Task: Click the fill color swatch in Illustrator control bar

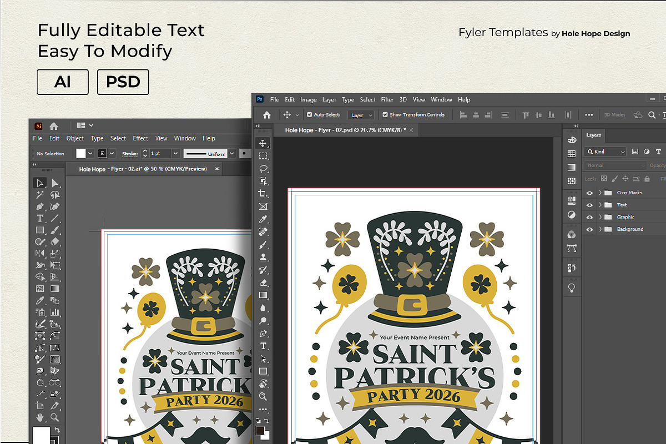Action: (x=81, y=153)
